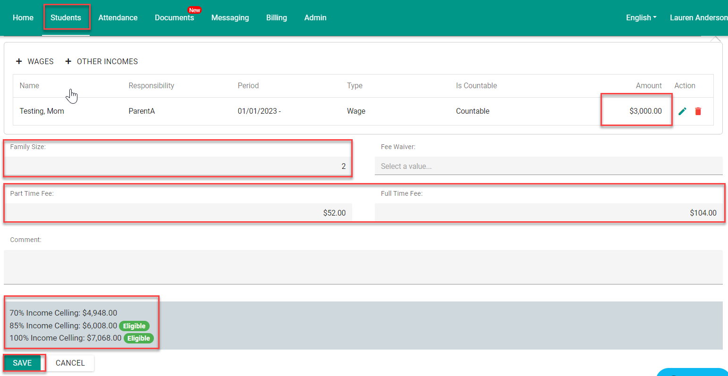Open the English language selector

pos(641,17)
